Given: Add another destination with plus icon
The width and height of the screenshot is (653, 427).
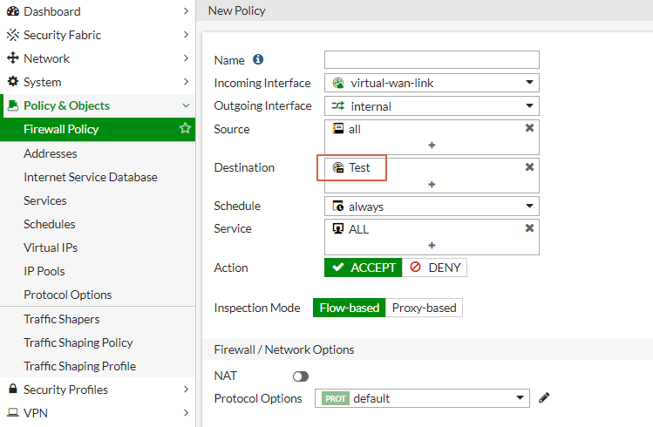Looking at the screenshot, I should (432, 185).
